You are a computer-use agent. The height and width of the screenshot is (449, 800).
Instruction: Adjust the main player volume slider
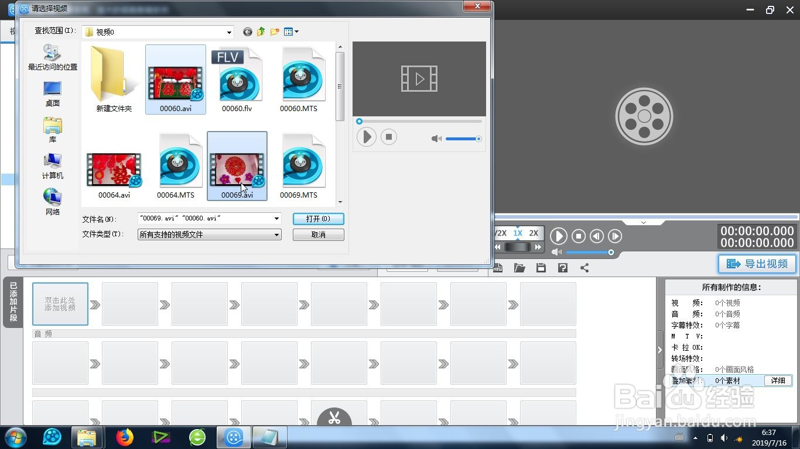point(590,253)
